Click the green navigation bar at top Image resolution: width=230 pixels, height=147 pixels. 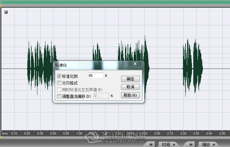coord(115,2)
